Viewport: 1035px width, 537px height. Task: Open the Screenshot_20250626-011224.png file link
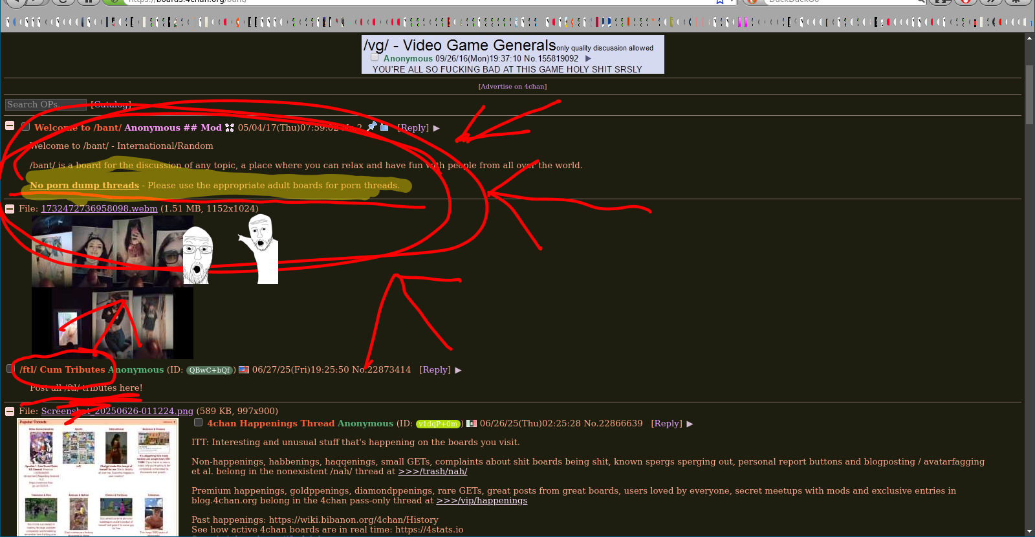coord(117,411)
